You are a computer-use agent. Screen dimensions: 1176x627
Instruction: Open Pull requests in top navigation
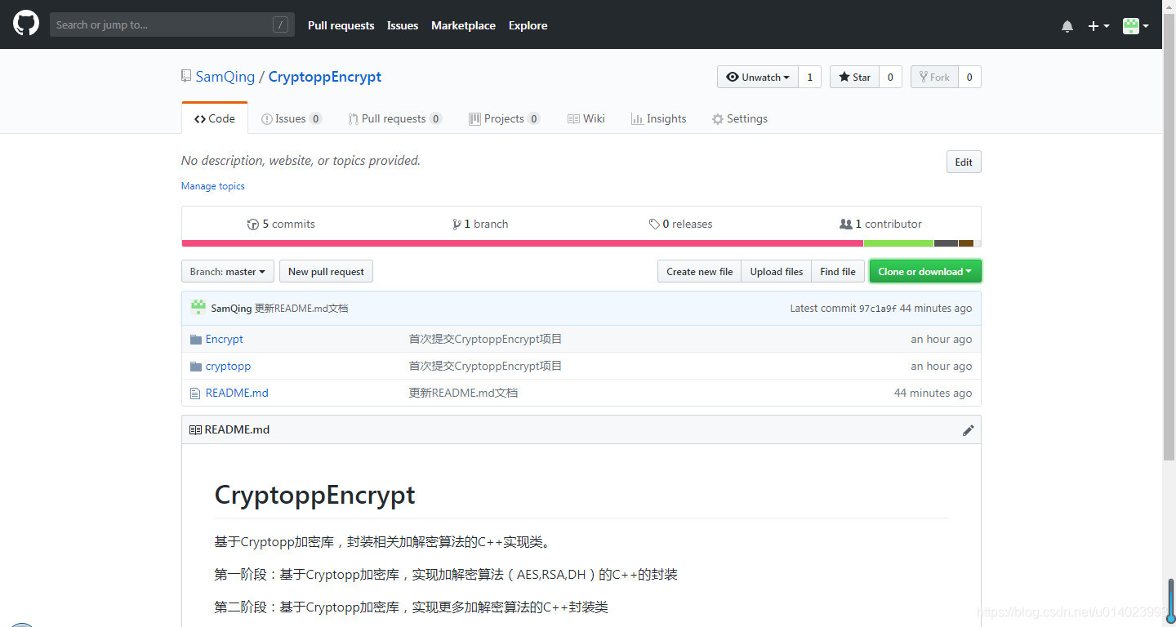point(341,25)
